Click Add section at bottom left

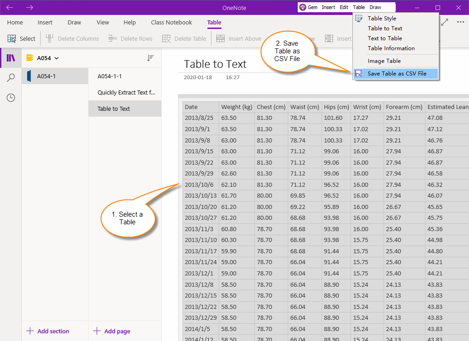coord(47,331)
